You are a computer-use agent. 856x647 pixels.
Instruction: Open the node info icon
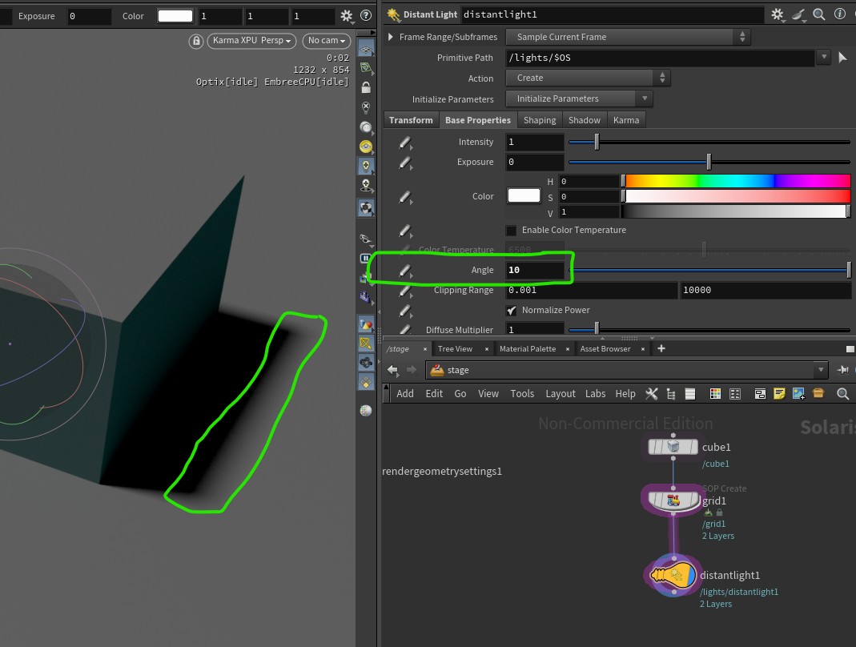click(839, 14)
